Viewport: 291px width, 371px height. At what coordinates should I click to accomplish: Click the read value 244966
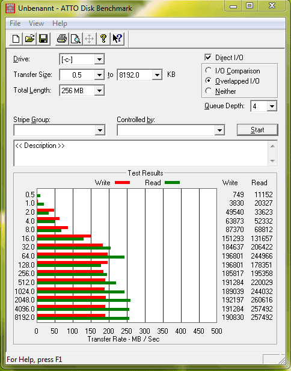262,256
